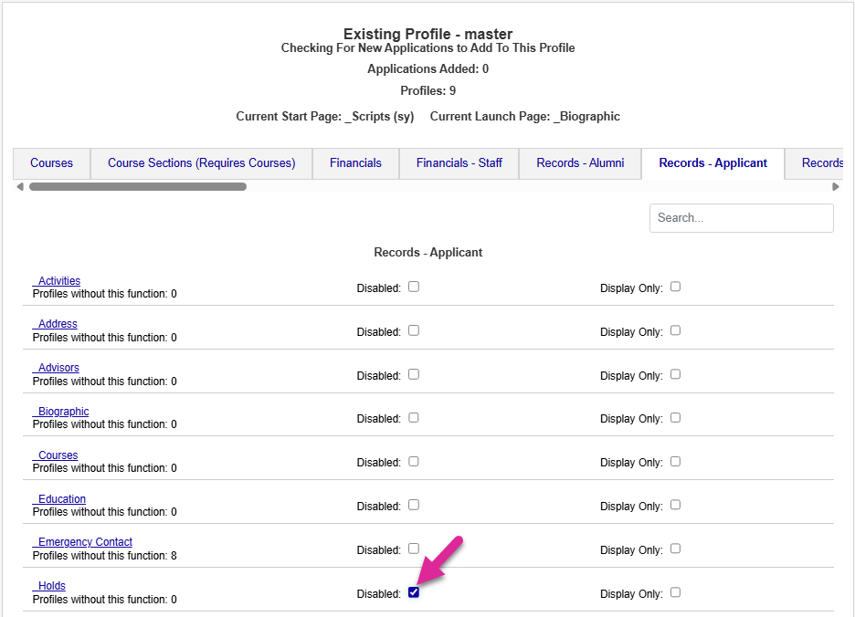Toggle Disabled checkbox for _Courses row

(414, 462)
